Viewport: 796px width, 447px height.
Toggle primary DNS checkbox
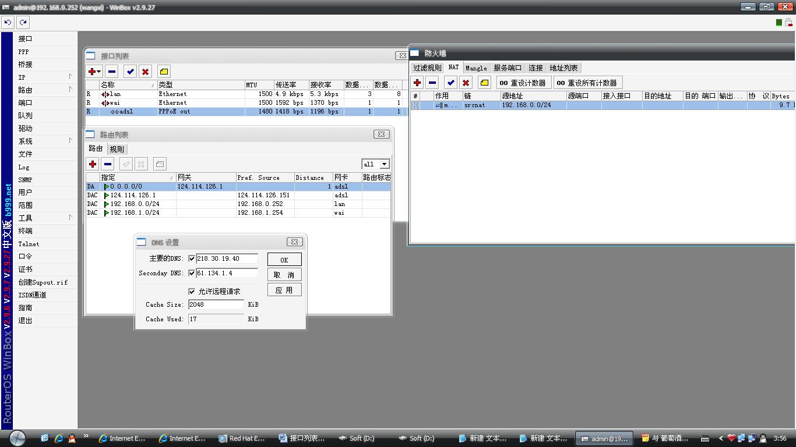tap(192, 258)
